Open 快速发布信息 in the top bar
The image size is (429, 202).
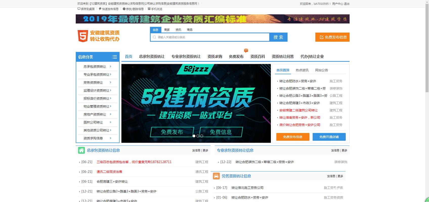(x=109, y=9)
